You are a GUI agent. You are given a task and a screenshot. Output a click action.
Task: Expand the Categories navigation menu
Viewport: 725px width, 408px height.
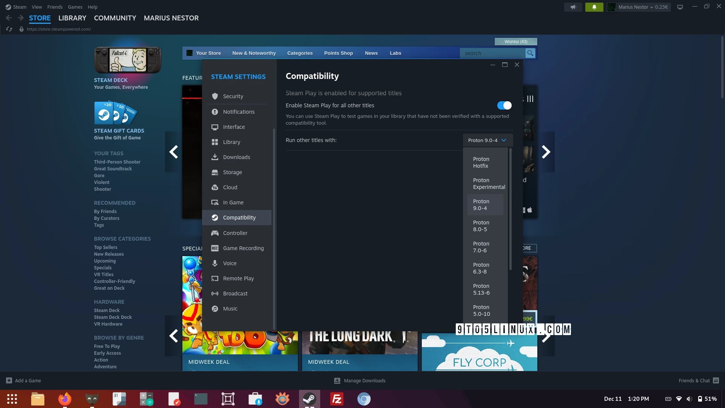click(x=300, y=53)
